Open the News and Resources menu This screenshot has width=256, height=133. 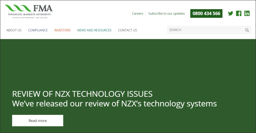pos(94,30)
